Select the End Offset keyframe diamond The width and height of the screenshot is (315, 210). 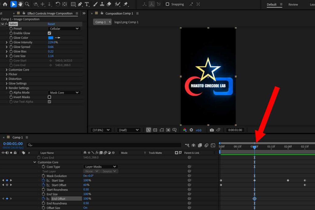pos(254,199)
